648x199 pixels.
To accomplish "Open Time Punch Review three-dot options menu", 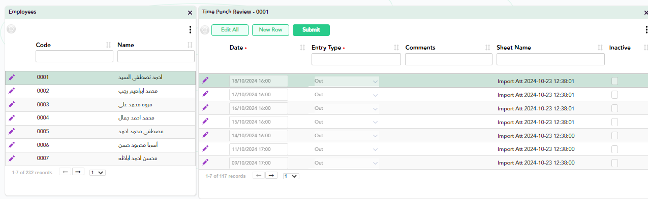I will coord(646,30).
